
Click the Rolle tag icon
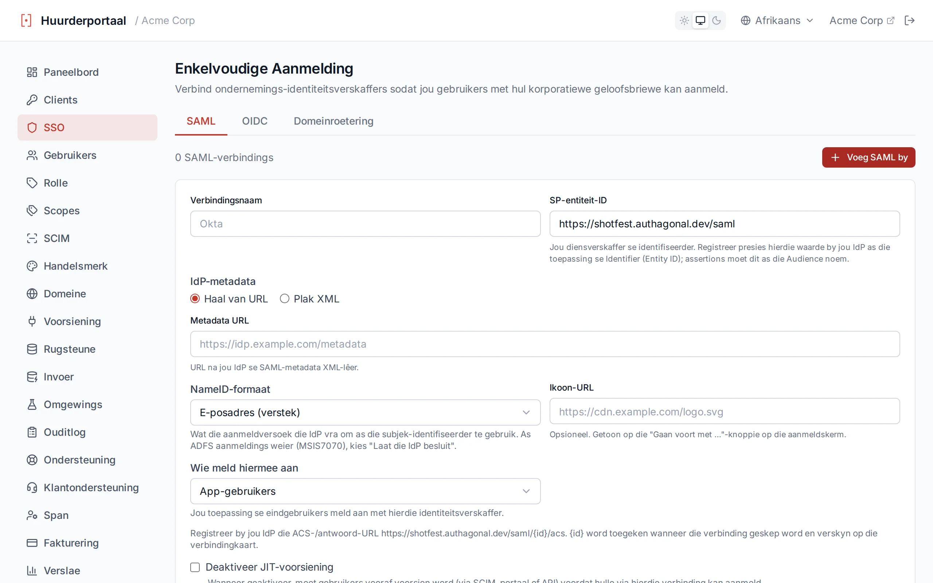click(32, 183)
